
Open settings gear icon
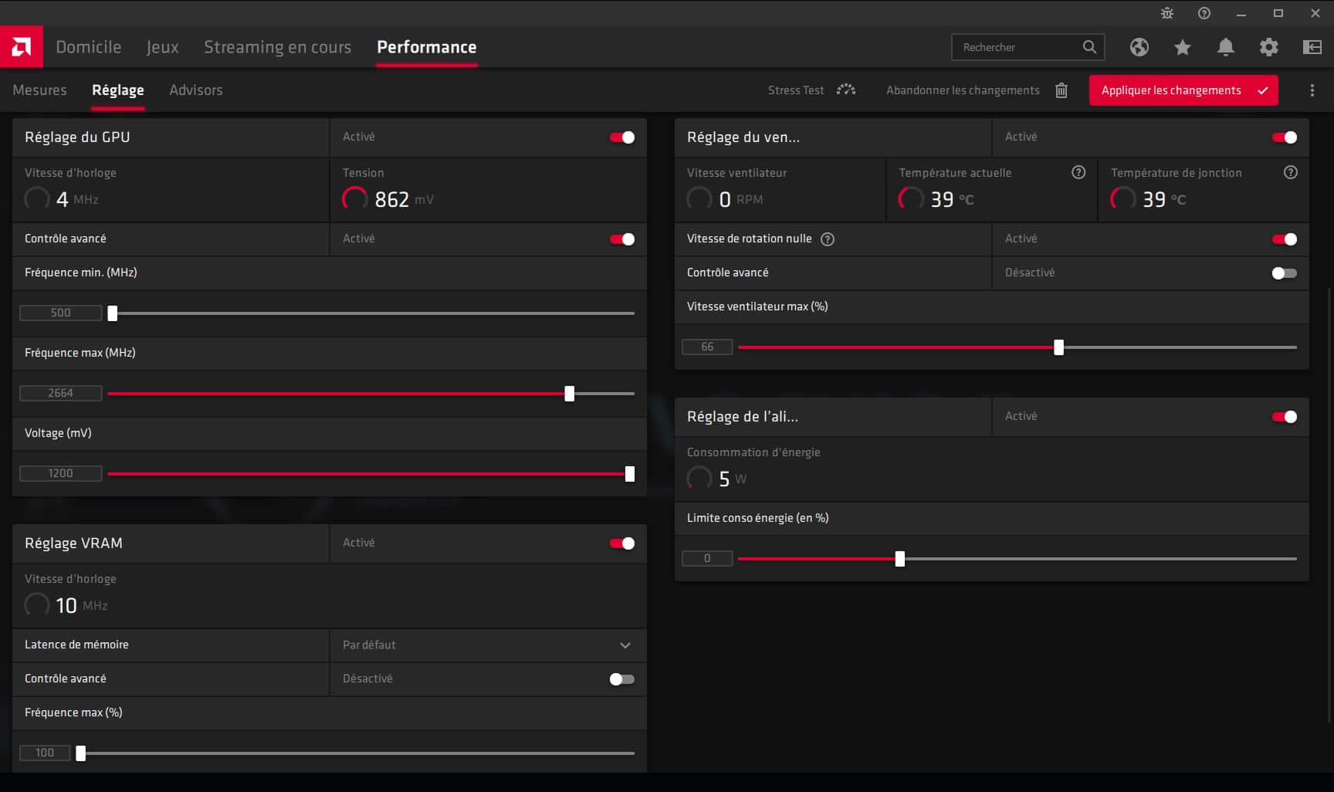(1268, 47)
